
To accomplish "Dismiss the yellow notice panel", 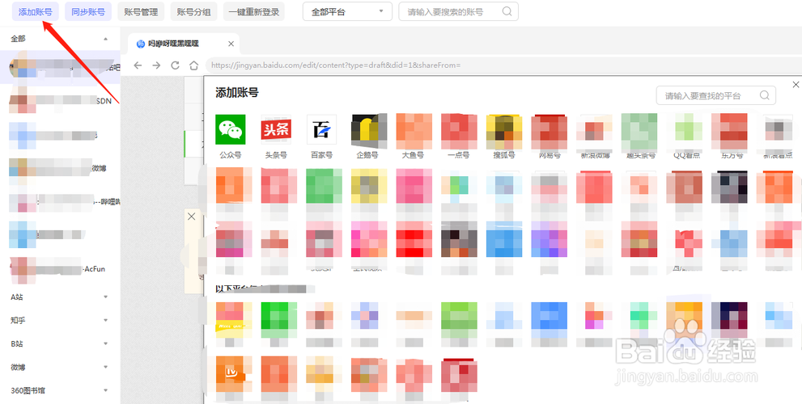I will pos(191,217).
